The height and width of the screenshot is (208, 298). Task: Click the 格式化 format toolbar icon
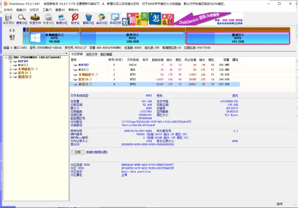(x=75, y=19)
